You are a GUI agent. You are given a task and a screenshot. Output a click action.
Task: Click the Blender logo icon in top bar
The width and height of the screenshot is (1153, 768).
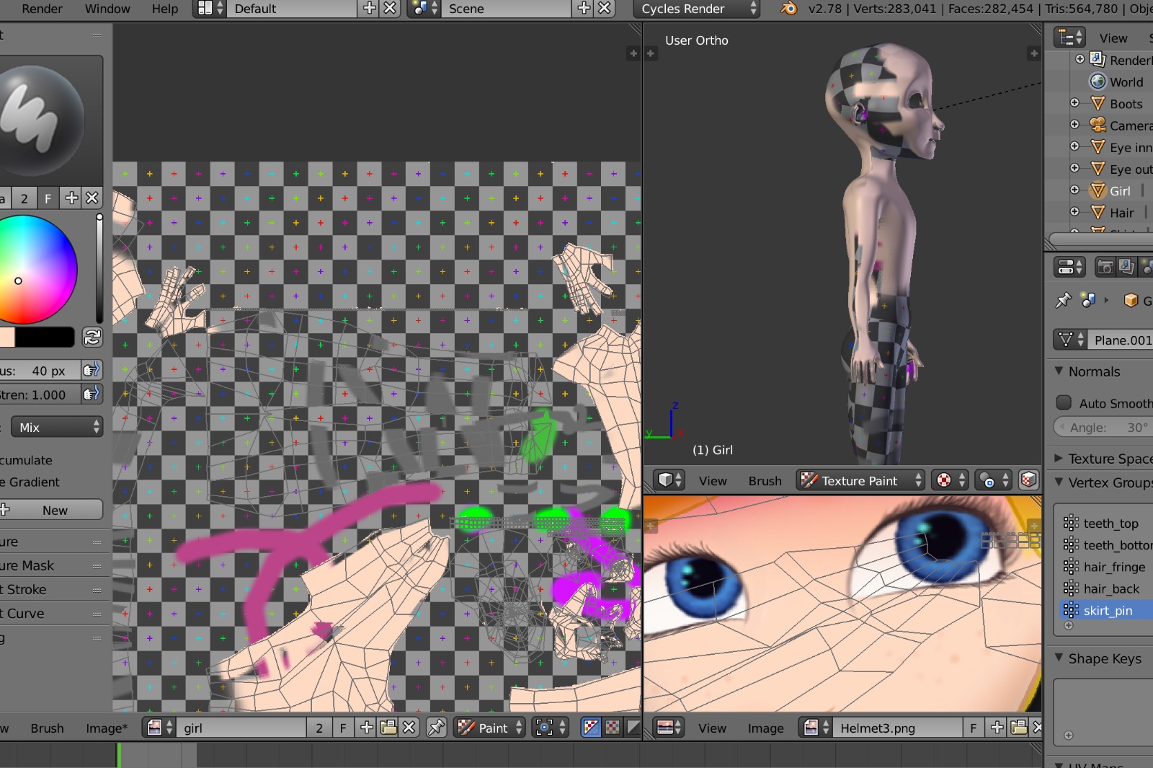789,9
